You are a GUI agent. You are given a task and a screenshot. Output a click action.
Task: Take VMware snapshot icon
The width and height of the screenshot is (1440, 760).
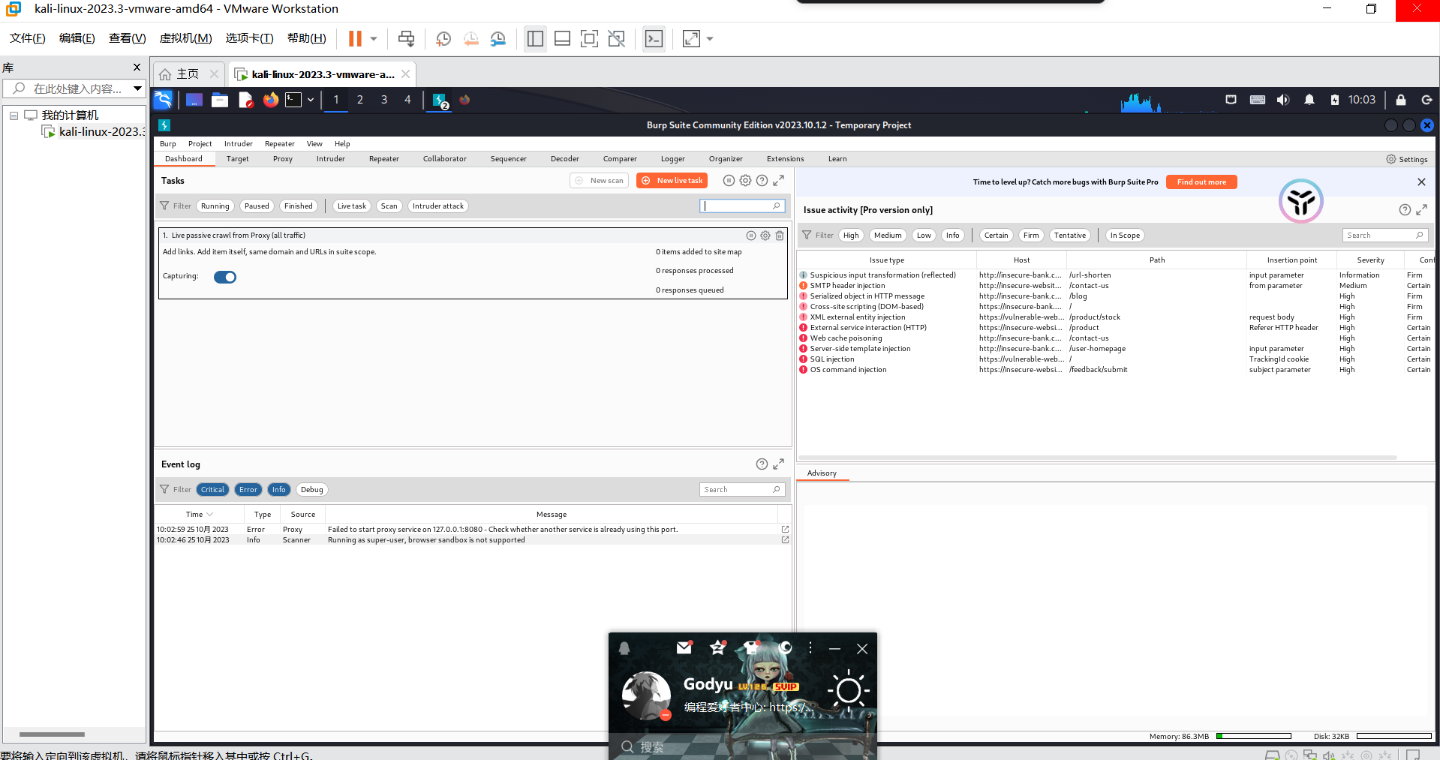[x=443, y=39]
